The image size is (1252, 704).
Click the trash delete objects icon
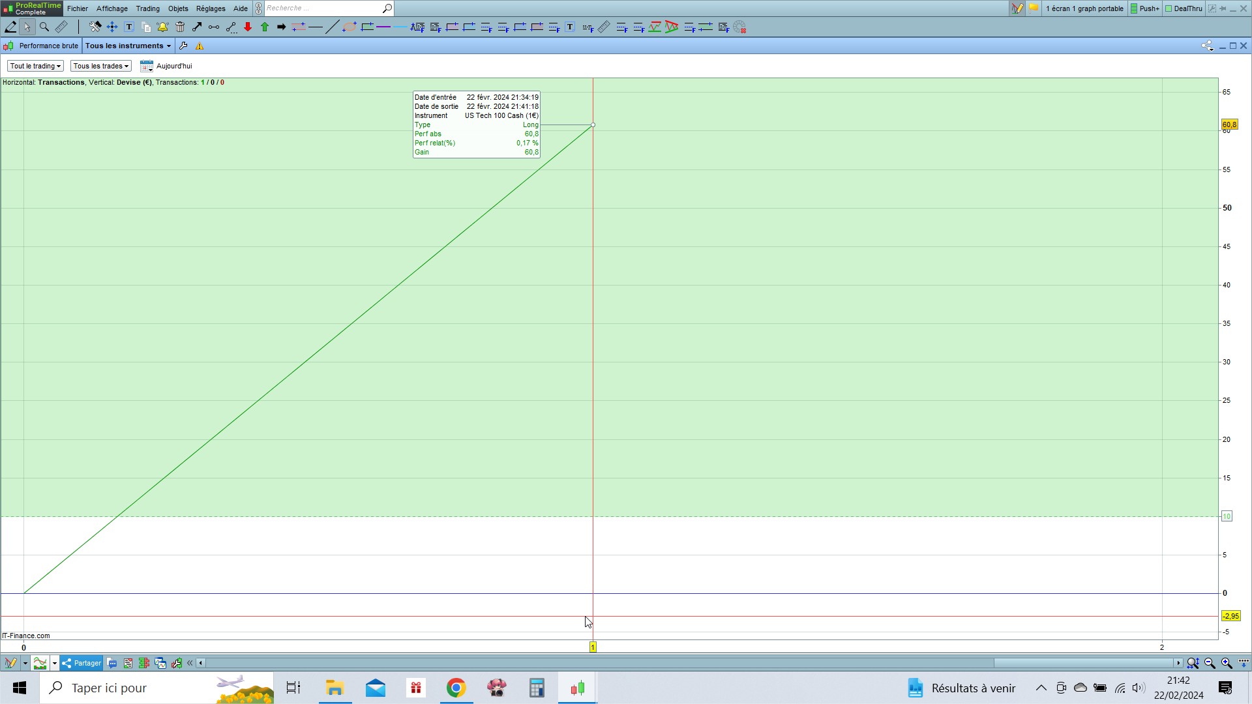coord(180,27)
